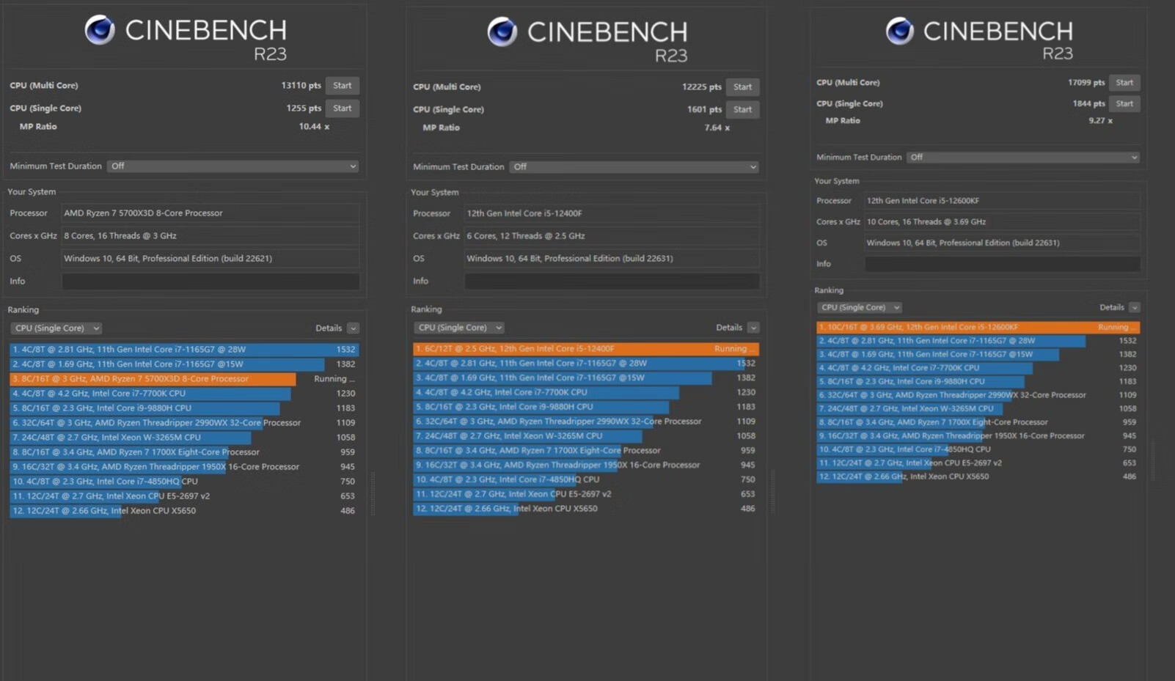
Task: Select Xeon X5650 row in Ryzen window
Action: pos(183,511)
